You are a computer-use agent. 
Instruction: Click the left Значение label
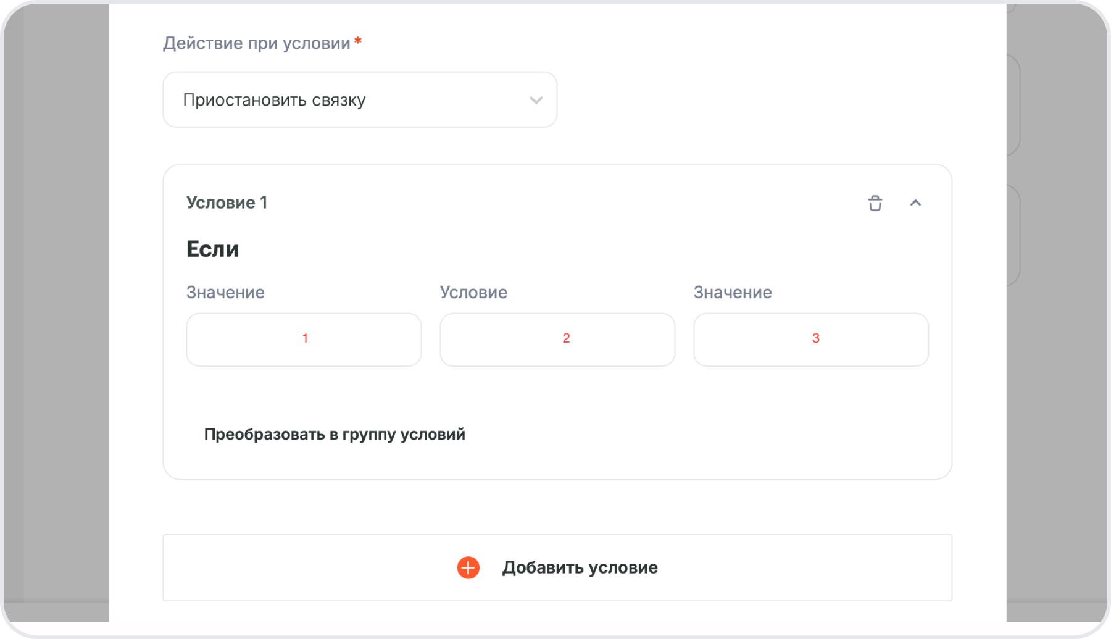[225, 293]
